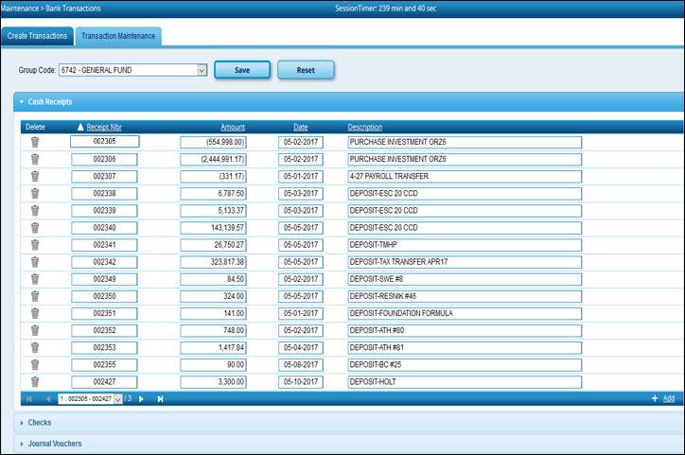This screenshot has height=455, width=685.
Task: Click trash icon for receipt 002351
Action: tap(35, 313)
